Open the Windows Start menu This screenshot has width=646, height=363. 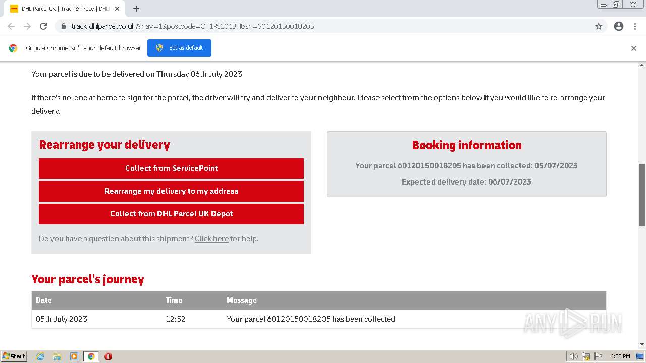point(14,356)
